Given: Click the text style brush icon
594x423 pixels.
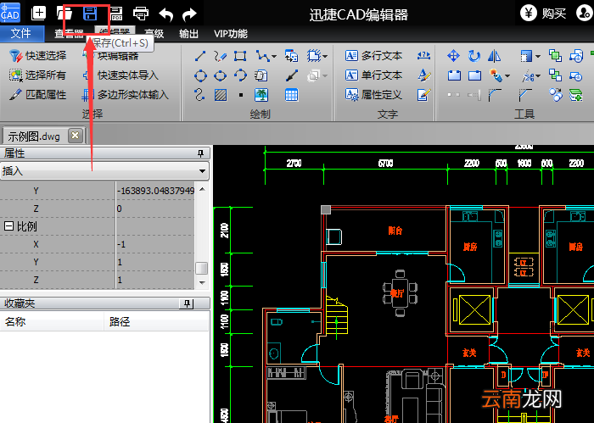Looking at the screenshot, I should [424, 75].
